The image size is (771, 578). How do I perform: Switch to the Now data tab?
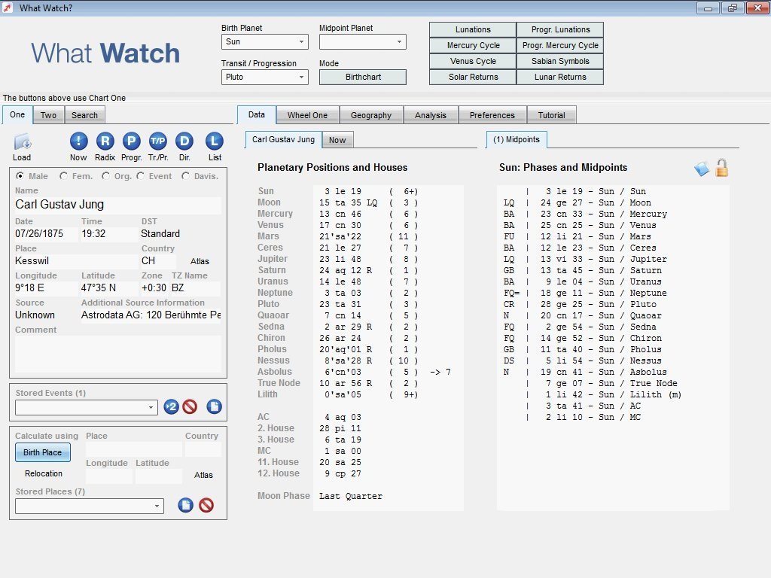(337, 140)
